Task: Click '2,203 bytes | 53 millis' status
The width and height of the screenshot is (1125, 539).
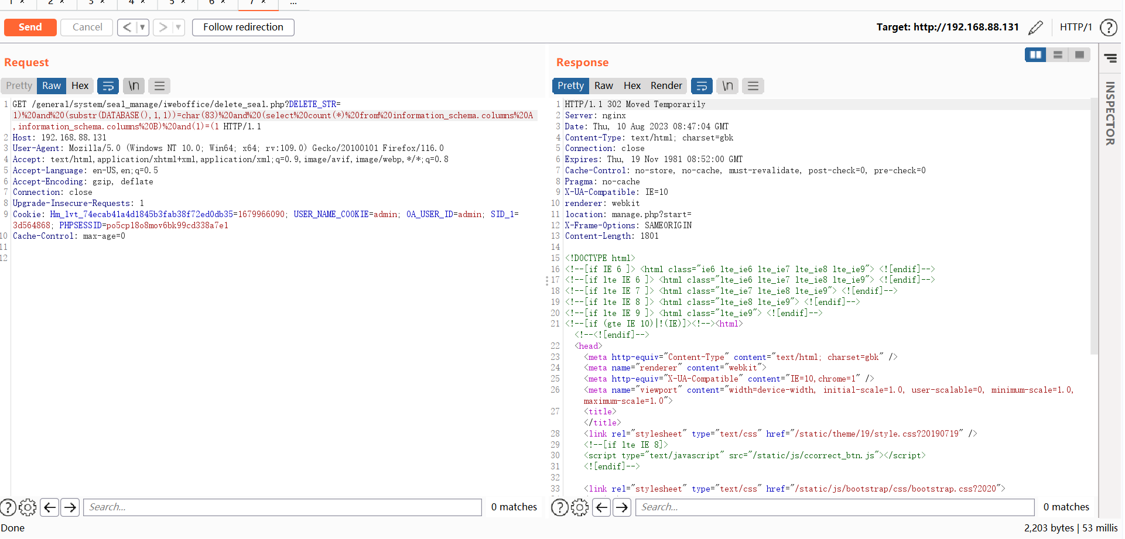Action: [1071, 528]
